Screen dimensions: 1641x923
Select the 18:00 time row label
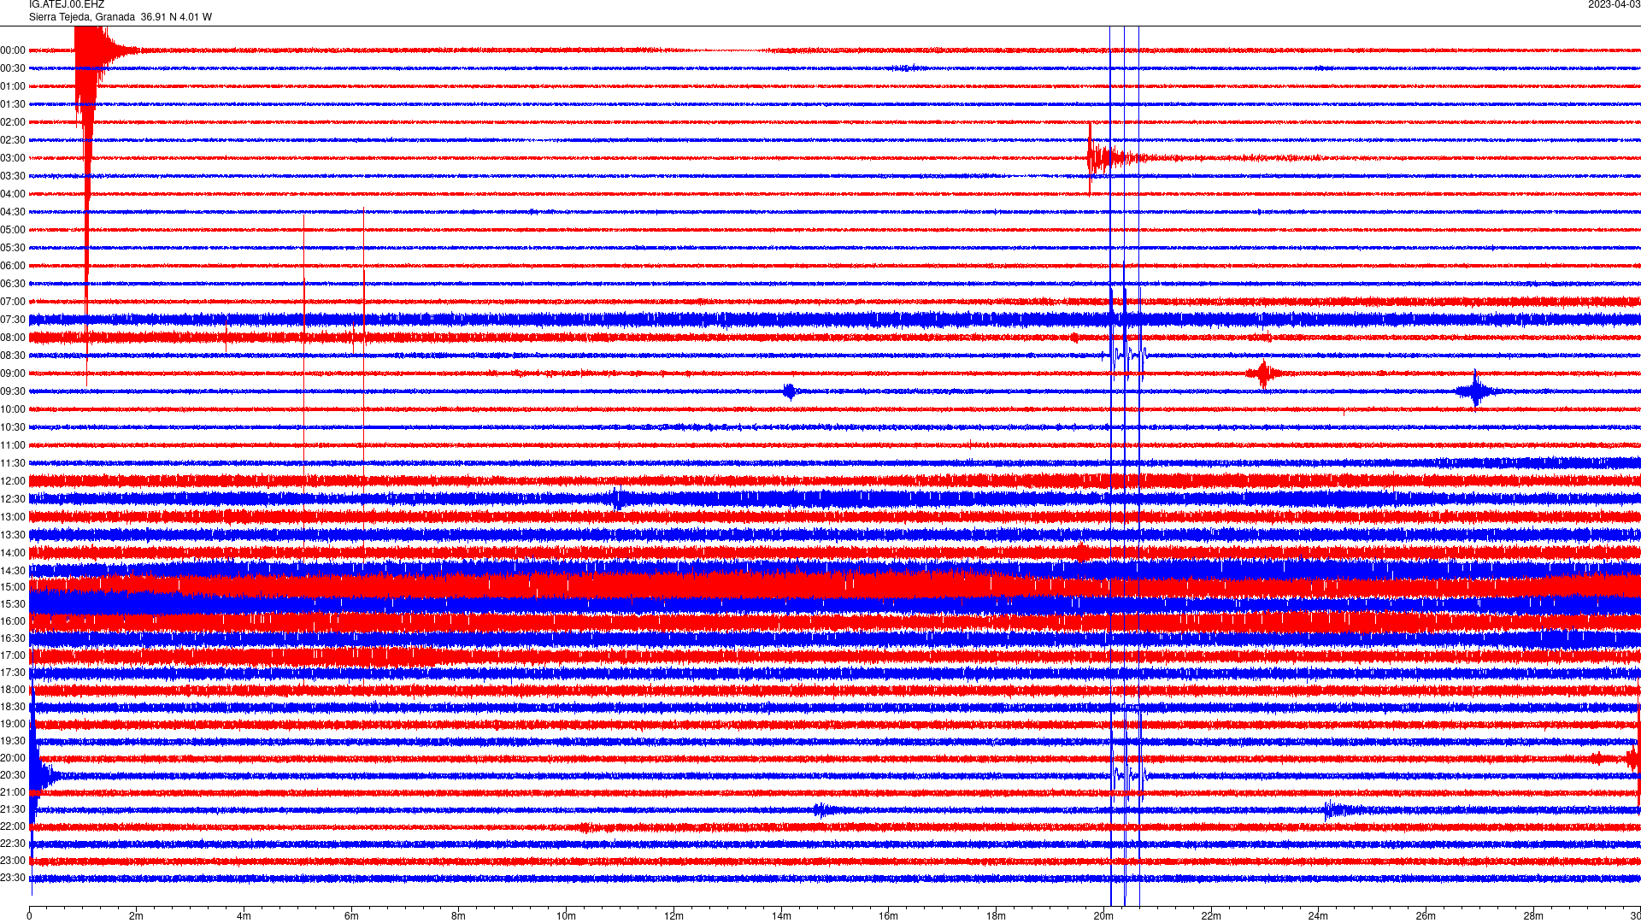coord(13,690)
